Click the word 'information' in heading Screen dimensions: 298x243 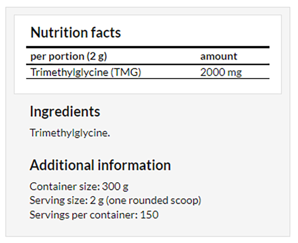click(x=134, y=165)
